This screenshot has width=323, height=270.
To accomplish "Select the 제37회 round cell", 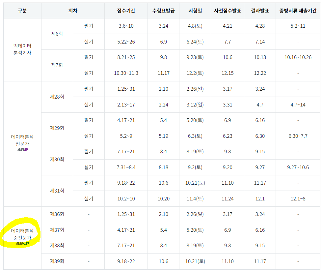I will coord(57,230).
